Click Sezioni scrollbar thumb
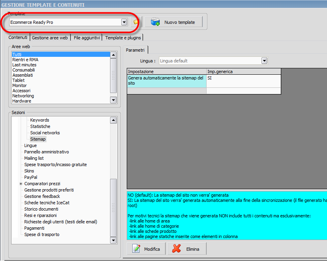This screenshot has height=271, width=327. (113, 208)
